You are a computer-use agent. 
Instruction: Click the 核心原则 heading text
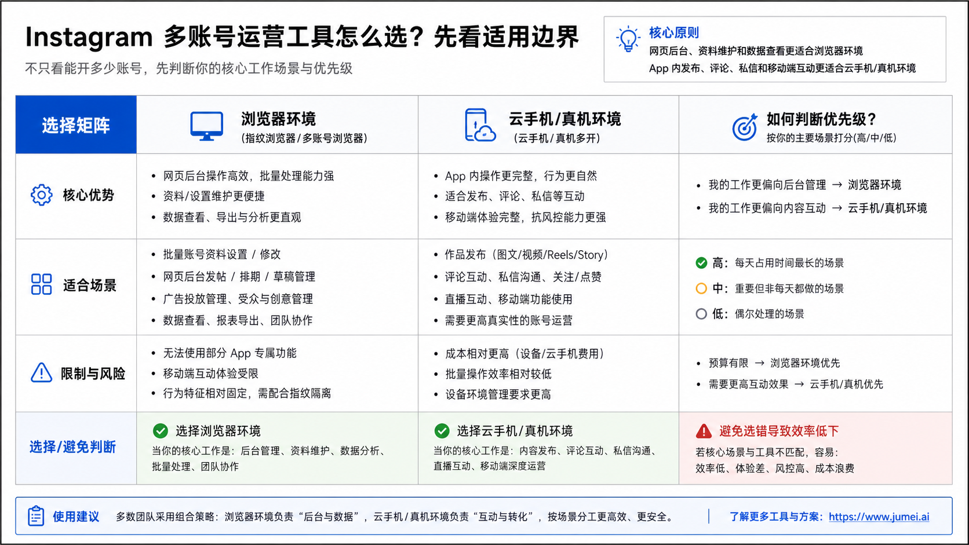point(673,32)
